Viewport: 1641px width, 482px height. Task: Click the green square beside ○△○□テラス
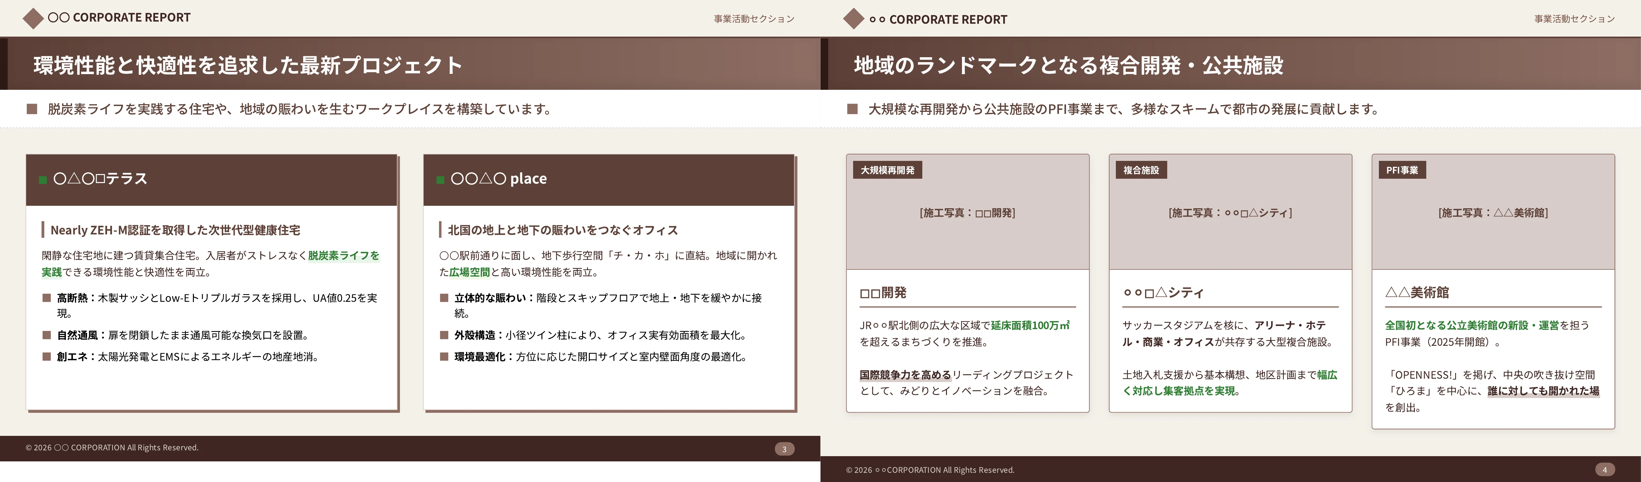tap(43, 180)
